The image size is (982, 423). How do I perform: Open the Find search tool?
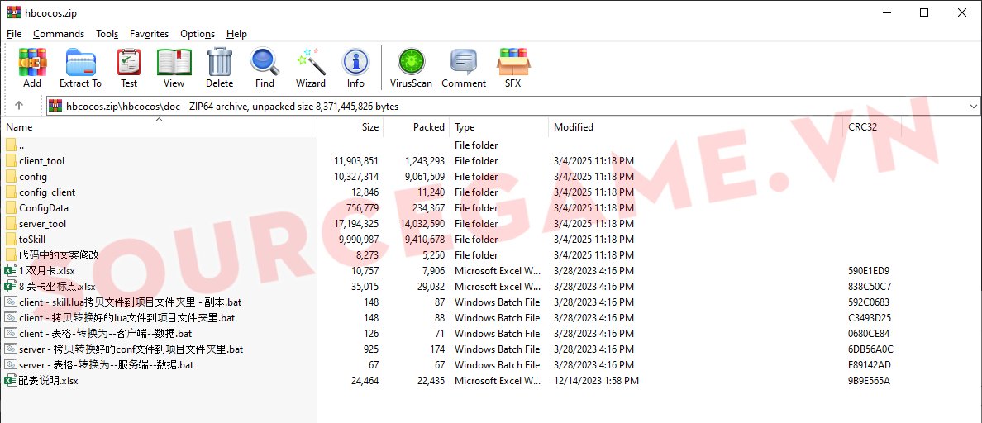click(265, 67)
